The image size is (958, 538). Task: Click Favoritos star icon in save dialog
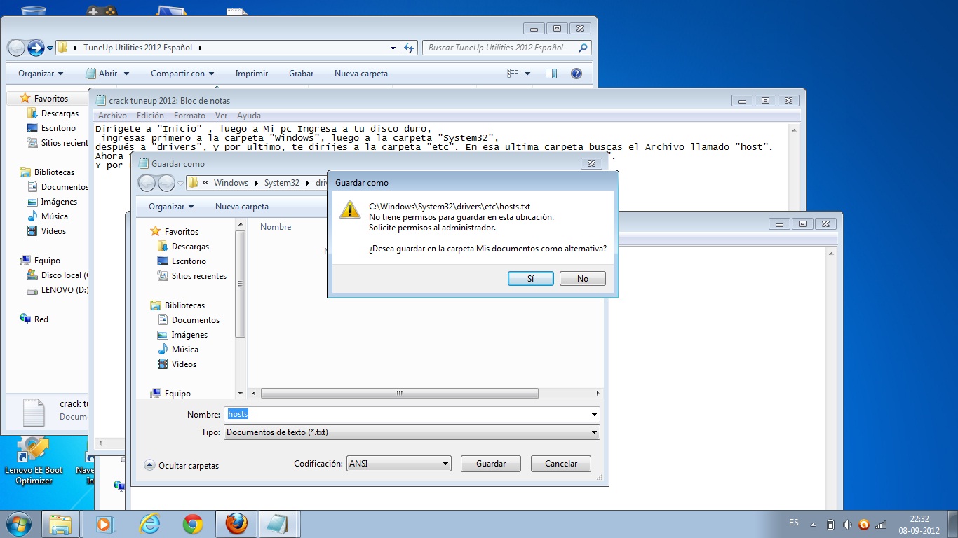tap(156, 232)
